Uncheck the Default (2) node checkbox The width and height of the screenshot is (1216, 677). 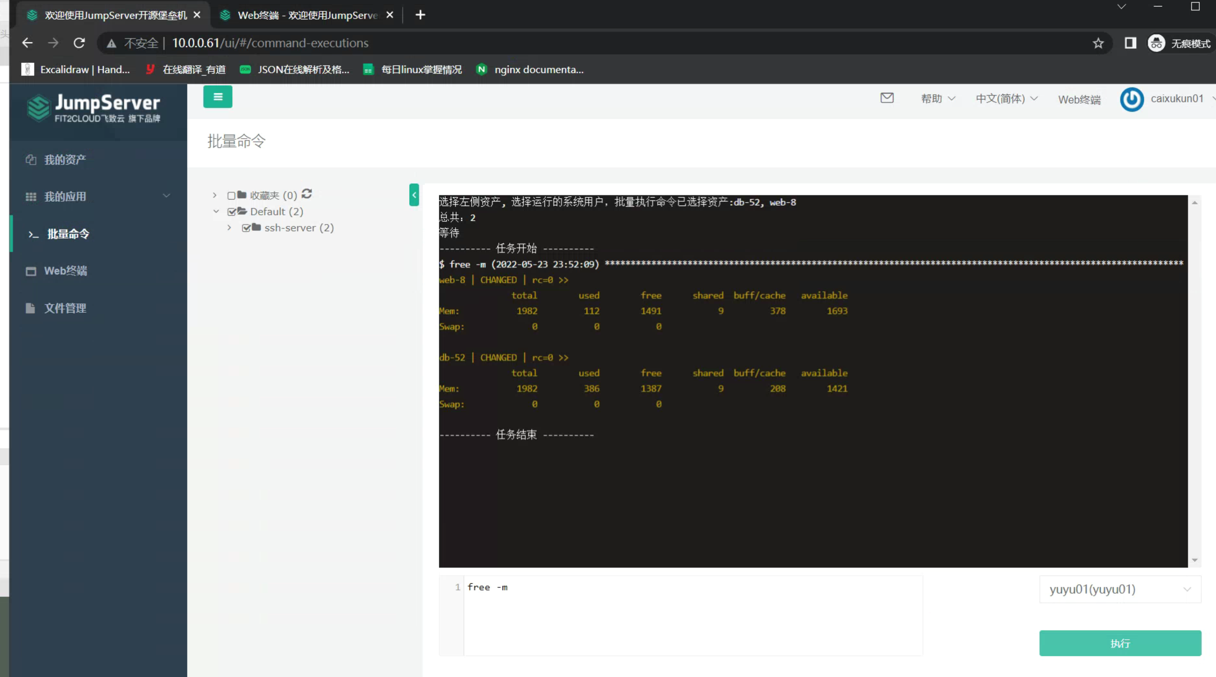point(231,212)
